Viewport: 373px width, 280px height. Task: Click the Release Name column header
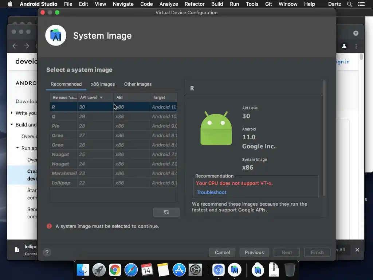[63, 97]
